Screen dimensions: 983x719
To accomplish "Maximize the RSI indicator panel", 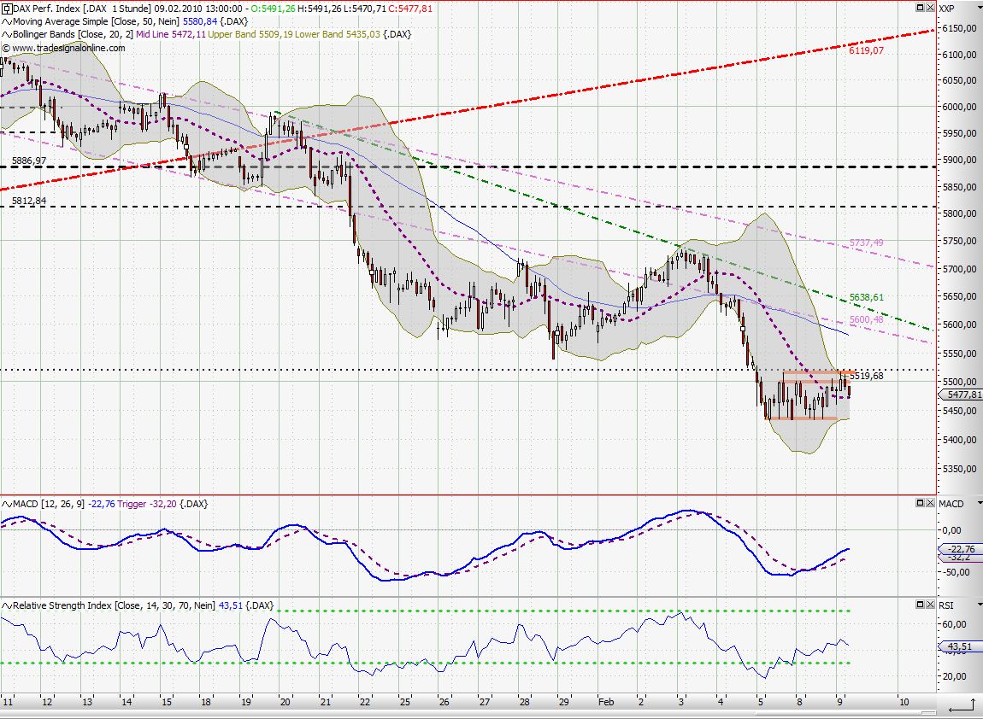I will pos(921,605).
